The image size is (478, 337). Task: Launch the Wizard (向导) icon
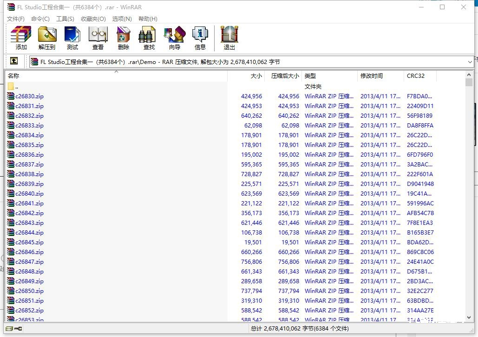pyautogui.click(x=175, y=38)
